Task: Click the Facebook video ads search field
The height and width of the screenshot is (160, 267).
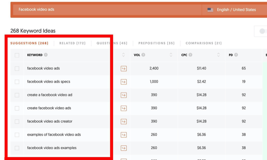Action: click(x=107, y=10)
